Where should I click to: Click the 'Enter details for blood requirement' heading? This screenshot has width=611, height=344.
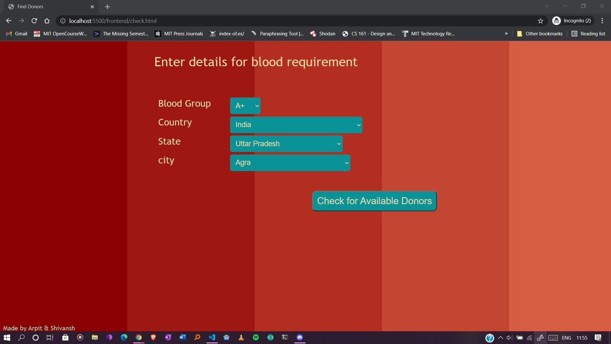(x=256, y=62)
